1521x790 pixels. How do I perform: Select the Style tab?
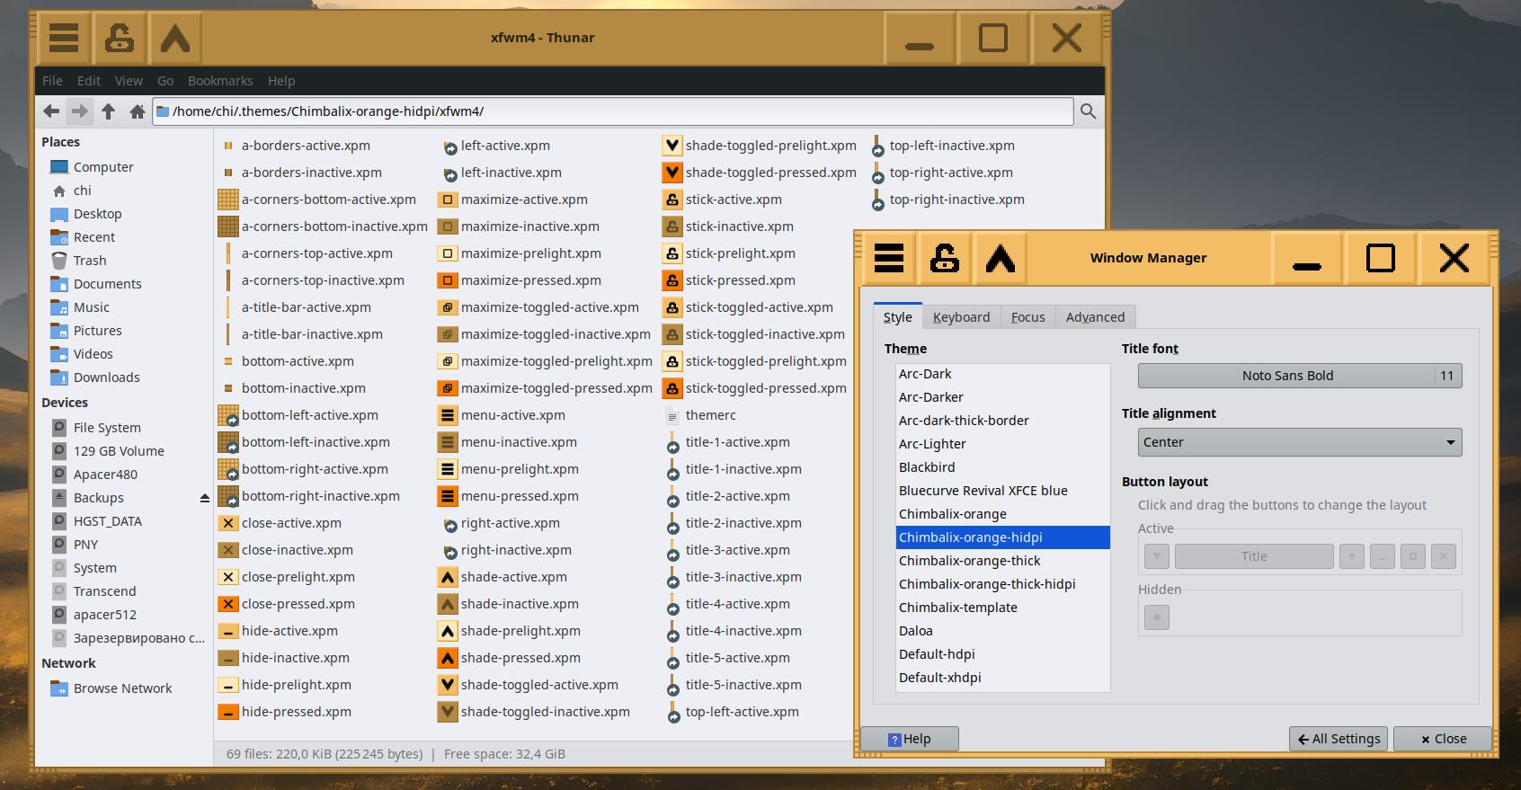coord(897,317)
